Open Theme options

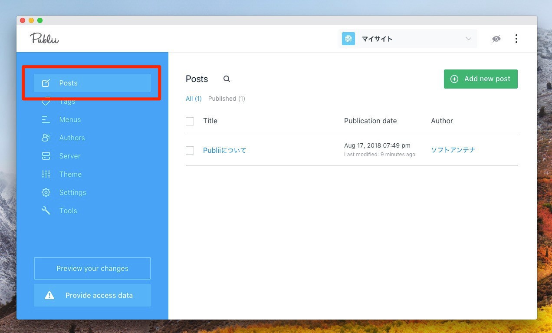(x=70, y=174)
